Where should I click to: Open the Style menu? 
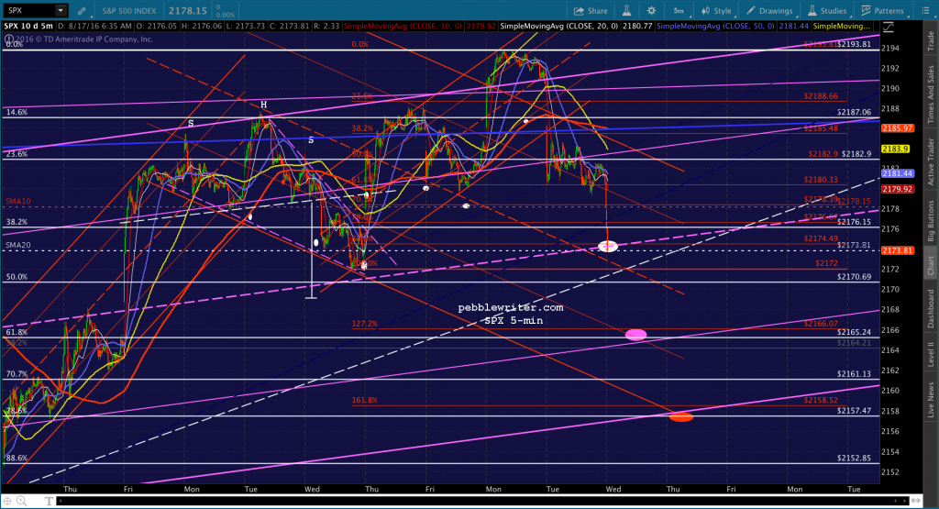pyautogui.click(x=717, y=11)
